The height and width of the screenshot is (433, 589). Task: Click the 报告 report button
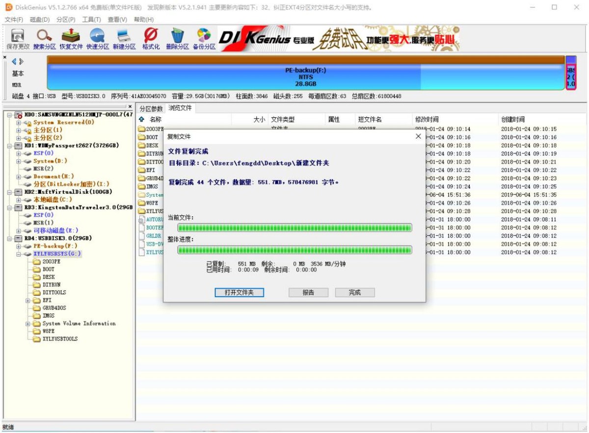point(308,292)
